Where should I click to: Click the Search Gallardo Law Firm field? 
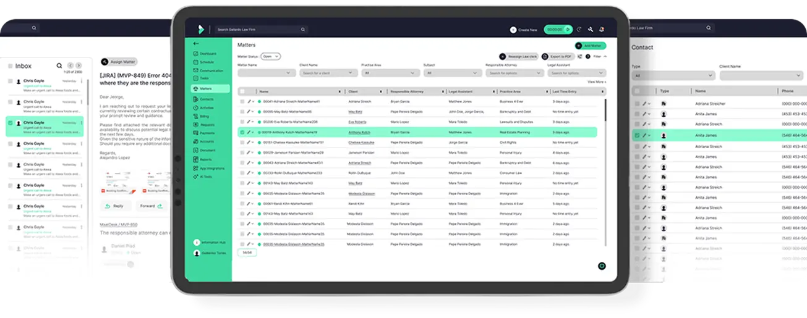click(x=261, y=30)
